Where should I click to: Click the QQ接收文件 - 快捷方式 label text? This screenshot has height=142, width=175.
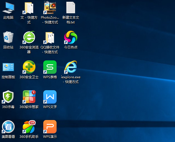[x=50, y=50]
